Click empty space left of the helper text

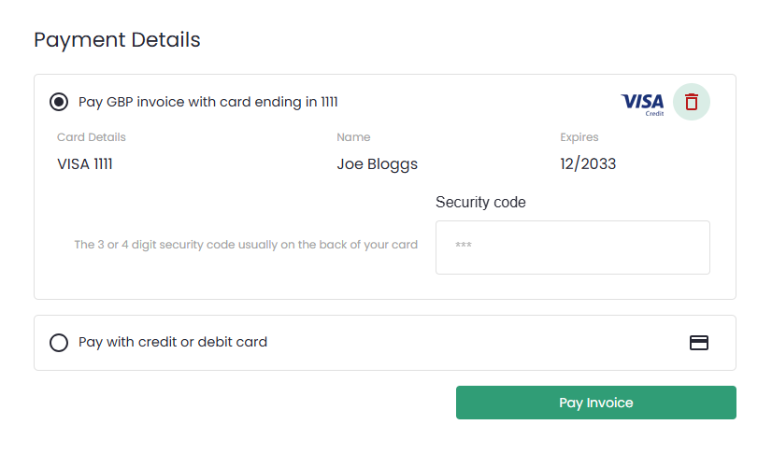(56, 246)
